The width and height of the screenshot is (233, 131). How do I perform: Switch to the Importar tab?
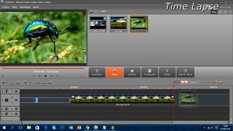pyautogui.click(x=97, y=72)
